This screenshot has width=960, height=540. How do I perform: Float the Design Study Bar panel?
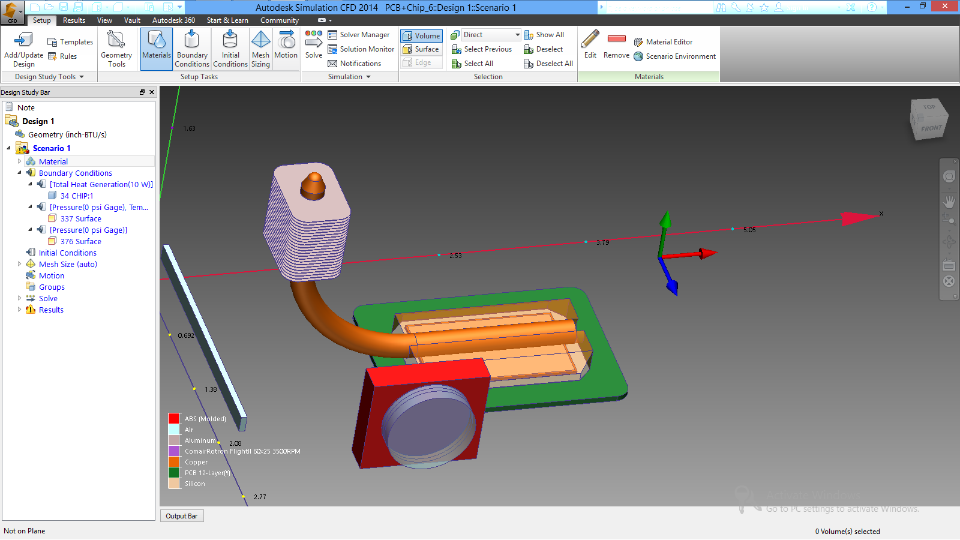(142, 92)
